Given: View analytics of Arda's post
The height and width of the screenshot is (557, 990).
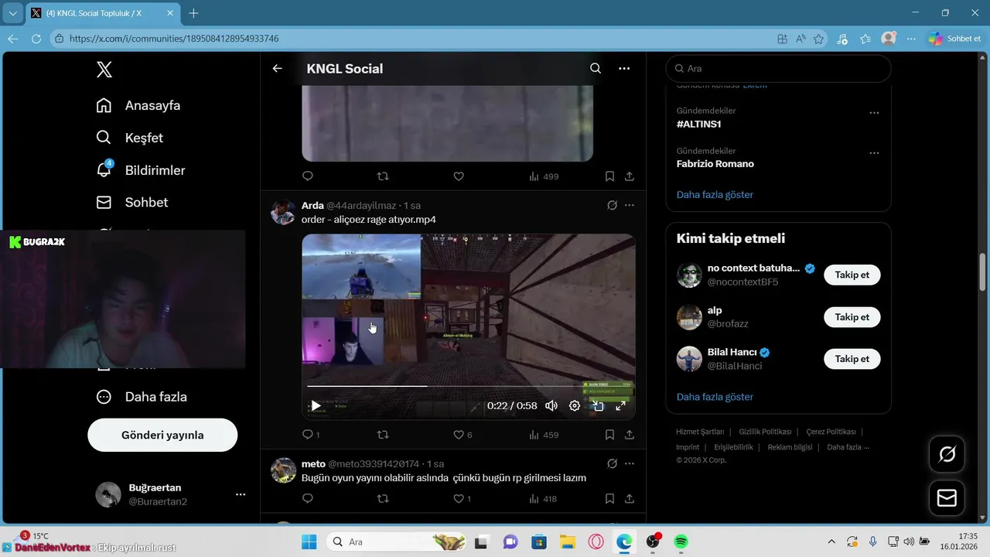Looking at the screenshot, I should coord(544,435).
